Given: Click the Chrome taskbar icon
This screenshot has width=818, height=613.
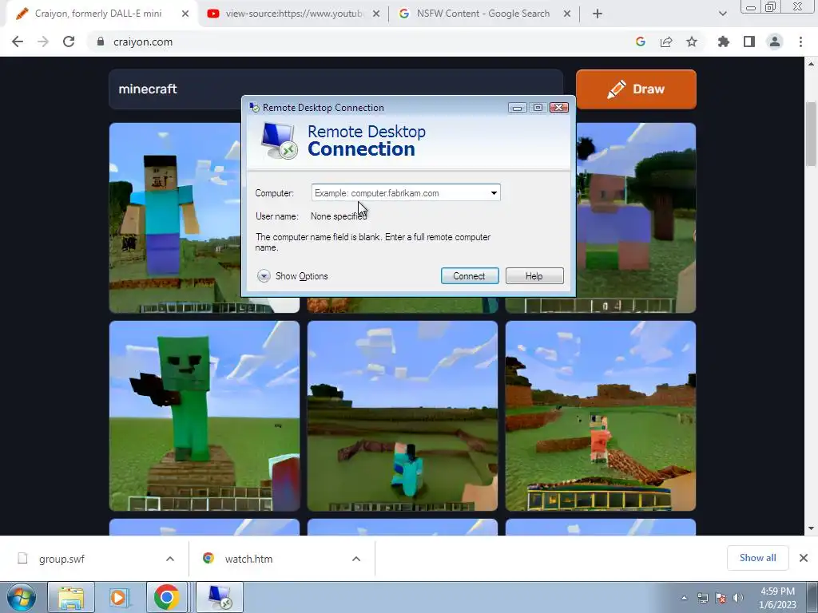Looking at the screenshot, I should click(x=166, y=597).
